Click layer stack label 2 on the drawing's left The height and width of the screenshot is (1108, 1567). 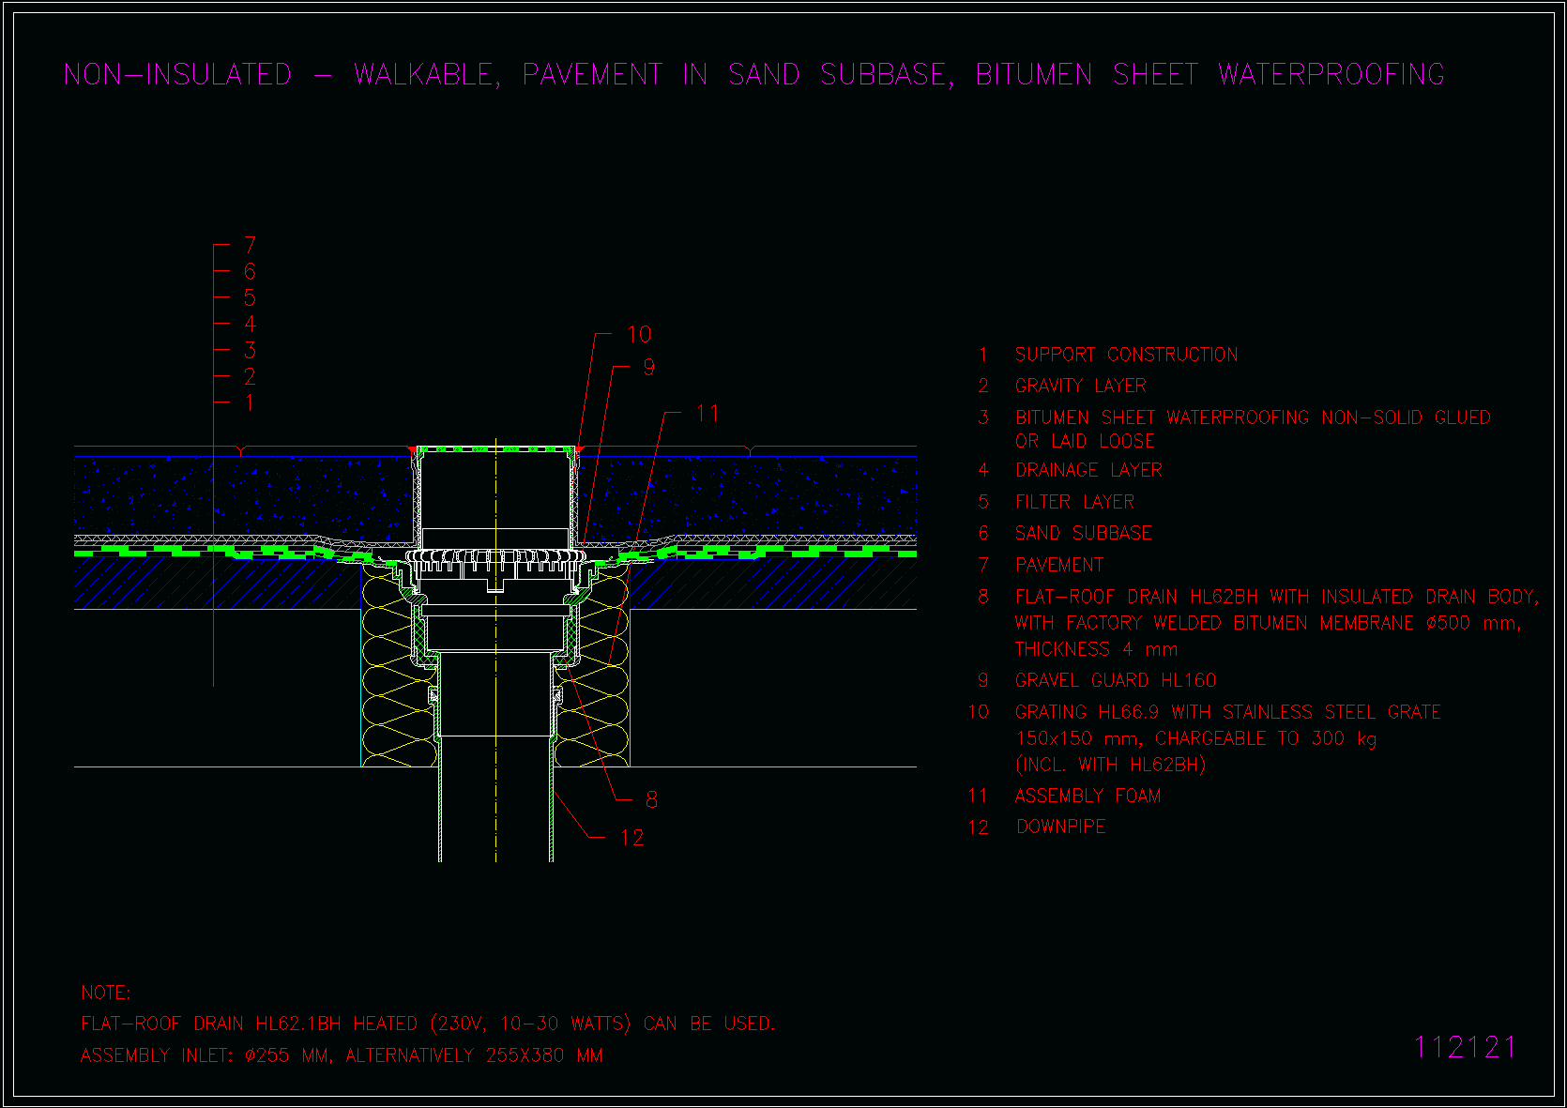[250, 376]
